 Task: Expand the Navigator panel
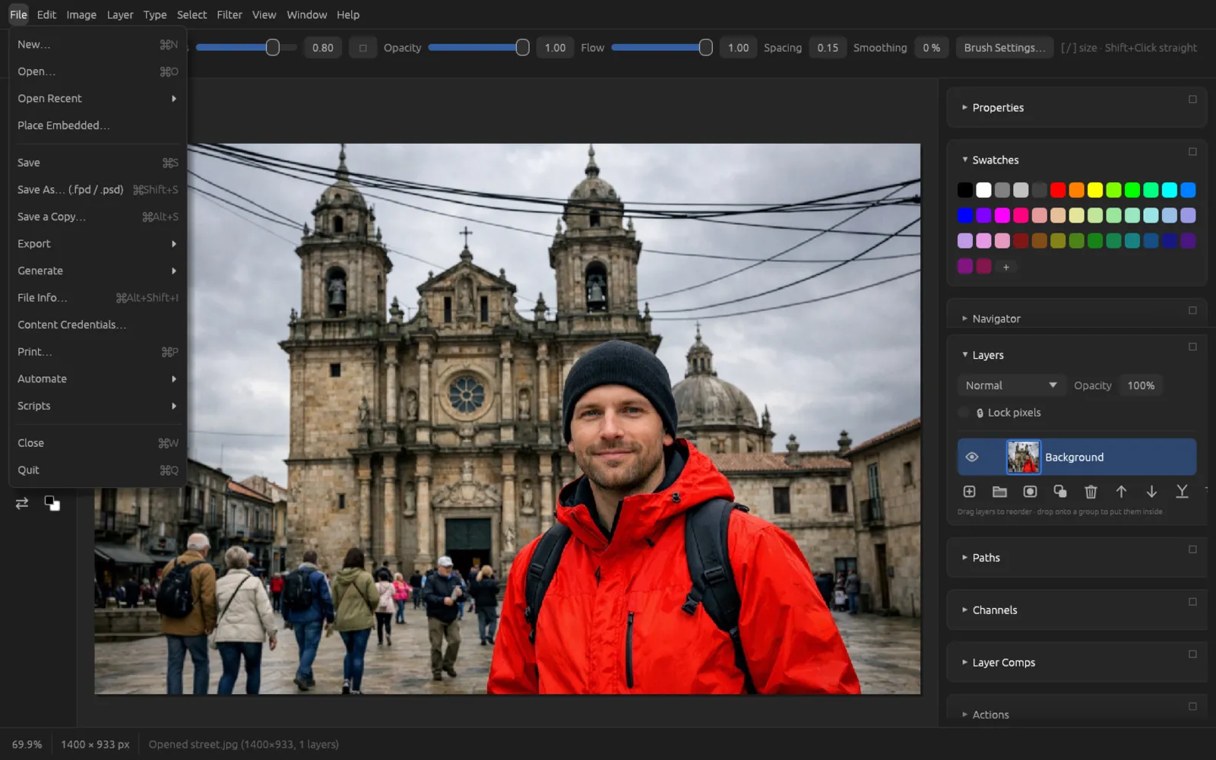[964, 318]
